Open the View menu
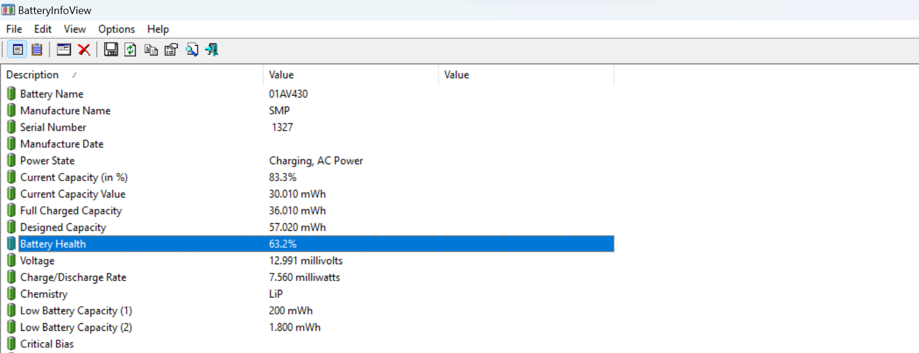919x353 pixels. click(75, 29)
